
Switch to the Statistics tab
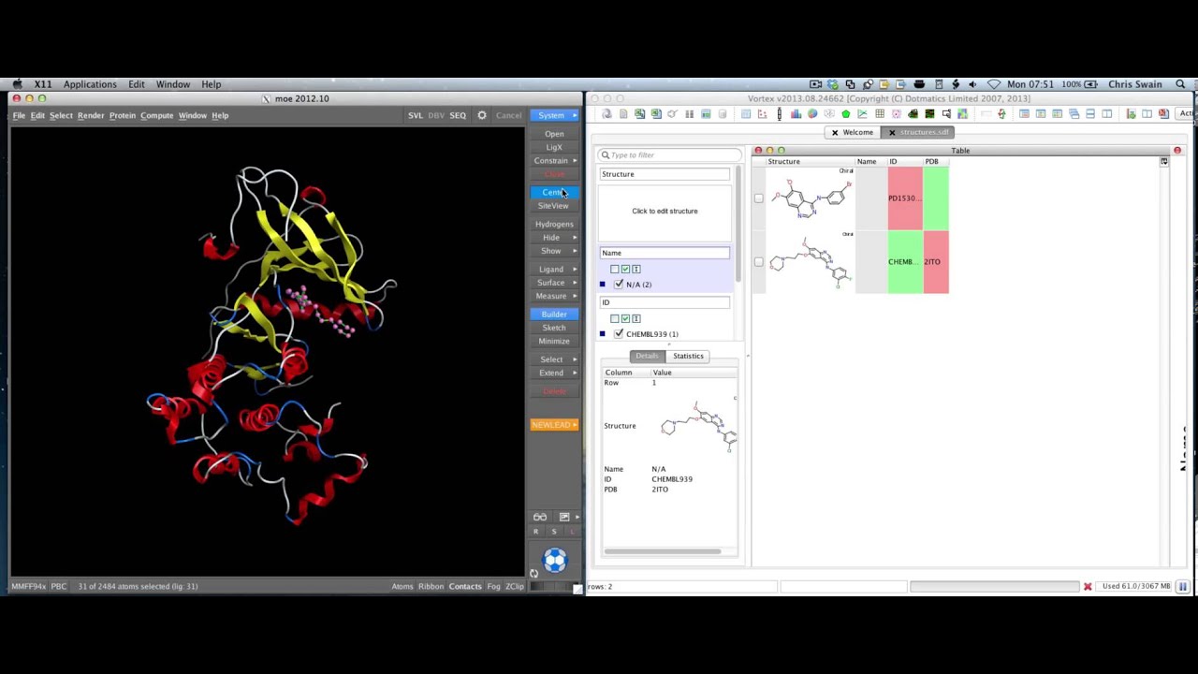click(x=688, y=356)
